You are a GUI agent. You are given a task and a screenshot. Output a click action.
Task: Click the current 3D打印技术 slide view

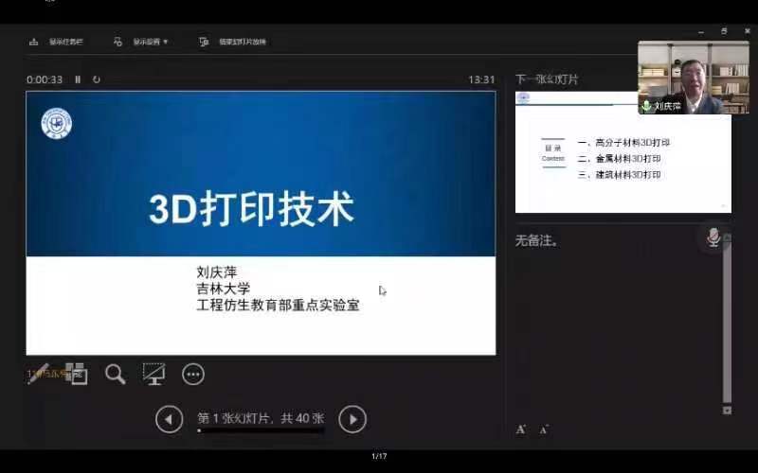(261, 222)
